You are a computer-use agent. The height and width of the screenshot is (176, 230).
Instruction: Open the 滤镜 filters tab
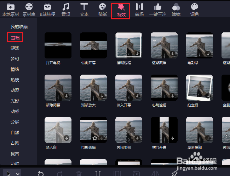tap(176, 10)
